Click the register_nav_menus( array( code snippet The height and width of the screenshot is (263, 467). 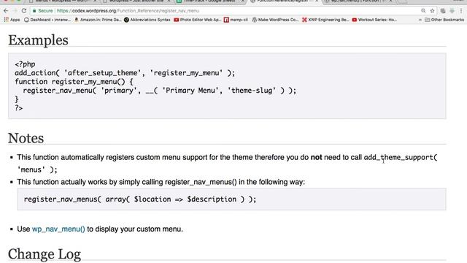[139, 199]
